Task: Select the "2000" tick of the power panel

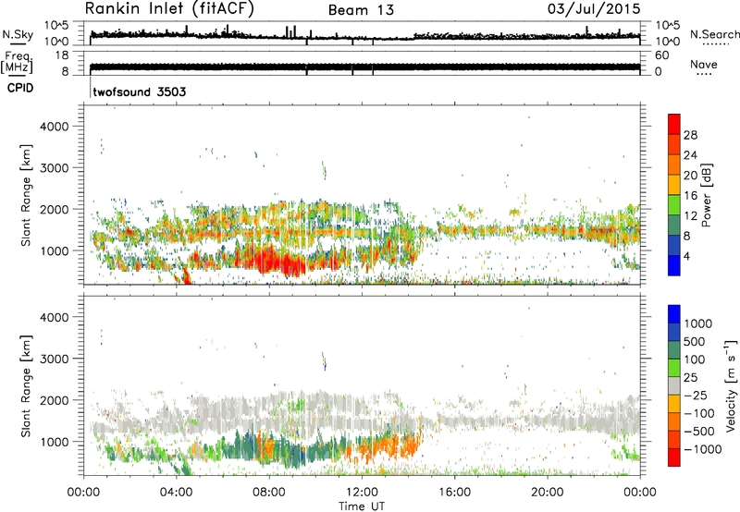Action: (55, 209)
